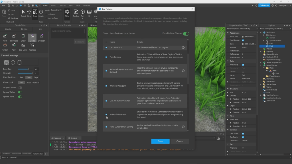Select the Sea Level tool
This screenshot has width=292, height=164.
pyautogui.click(x=23, y=47)
